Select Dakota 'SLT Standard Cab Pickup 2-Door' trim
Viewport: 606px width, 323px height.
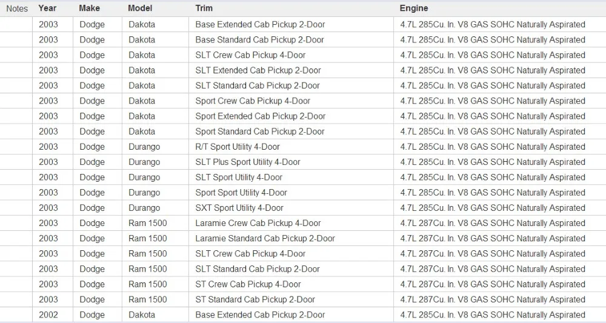tap(258, 86)
